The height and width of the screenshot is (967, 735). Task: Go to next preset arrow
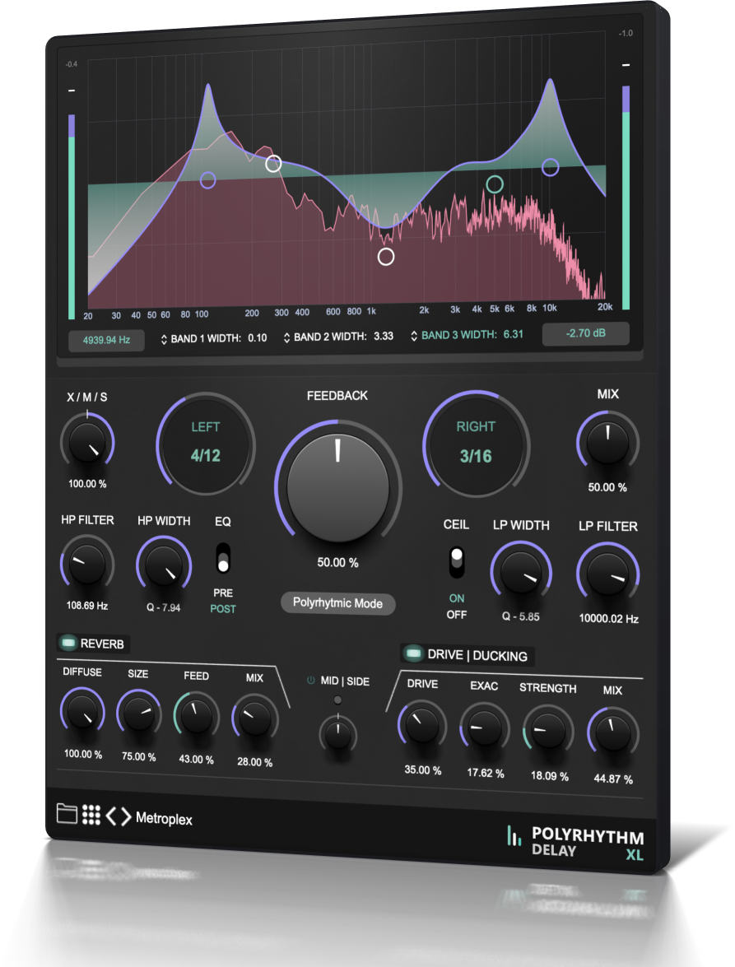[x=126, y=816]
